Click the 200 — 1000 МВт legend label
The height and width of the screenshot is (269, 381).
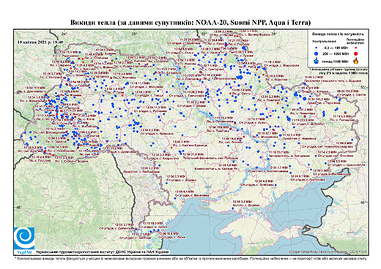(x=336, y=53)
